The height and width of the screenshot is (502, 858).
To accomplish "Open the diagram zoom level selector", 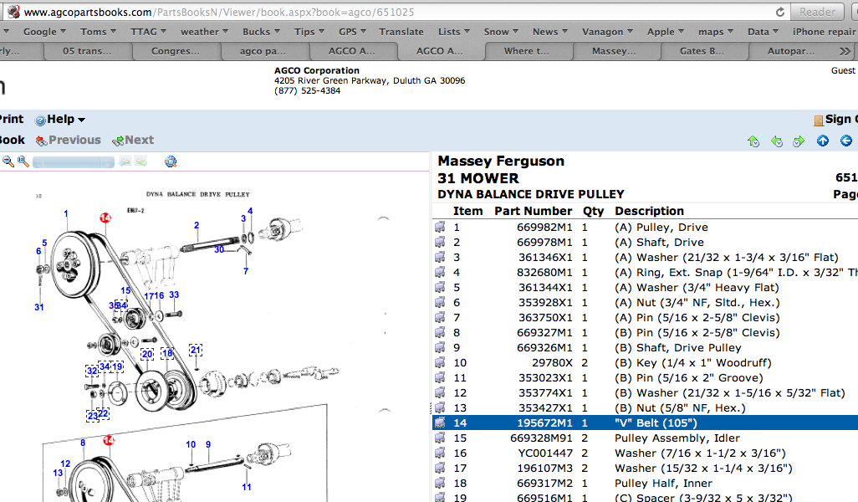I will (x=74, y=162).
